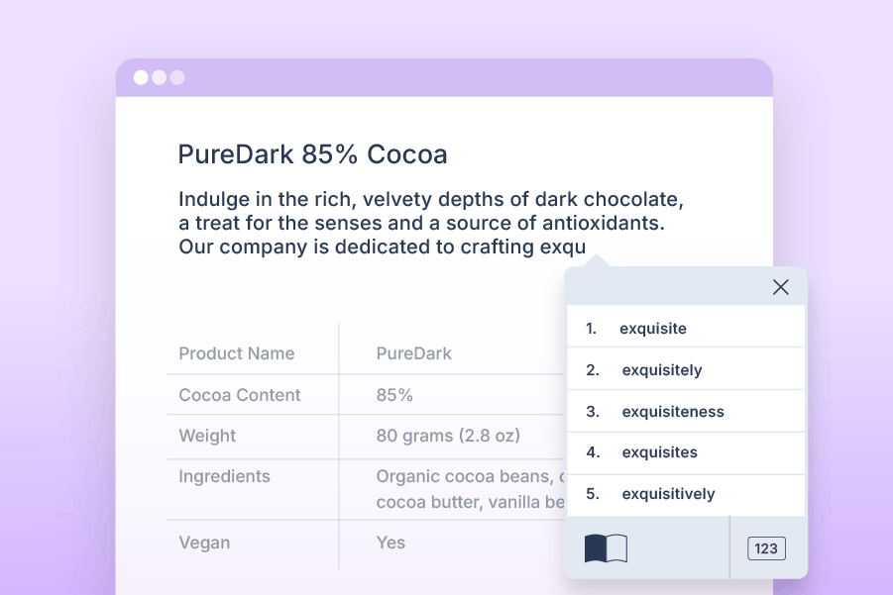The width and height of the screenshot is (893, 595).
Task: Click the first window control dot
Action: 141,78
